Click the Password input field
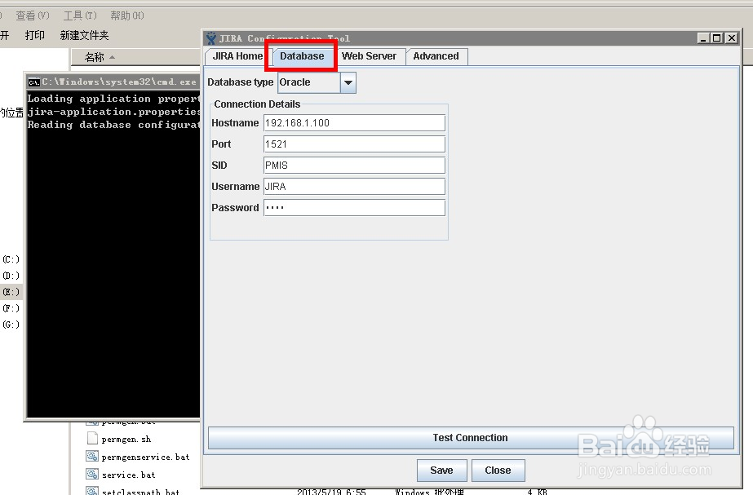 (x=354, y=207)
